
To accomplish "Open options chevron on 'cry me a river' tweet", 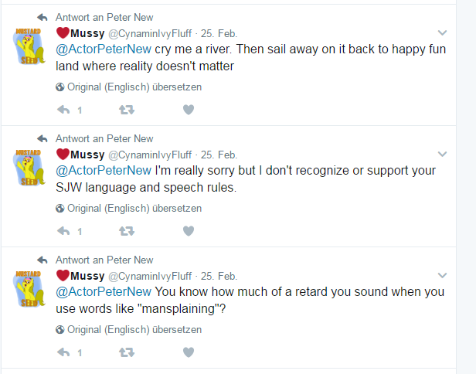I will point(442,32).
